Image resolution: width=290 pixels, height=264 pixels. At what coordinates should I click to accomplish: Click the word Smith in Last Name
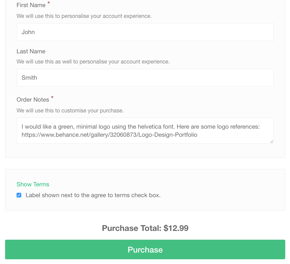coord(29,78)
